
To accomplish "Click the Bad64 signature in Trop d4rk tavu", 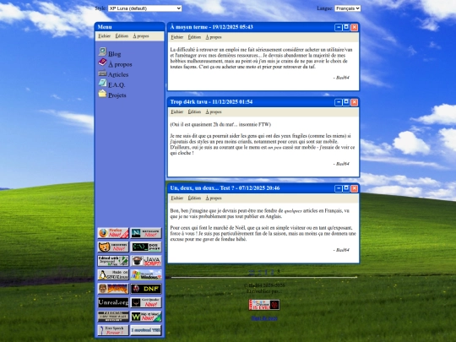I will tap(341, 164).
